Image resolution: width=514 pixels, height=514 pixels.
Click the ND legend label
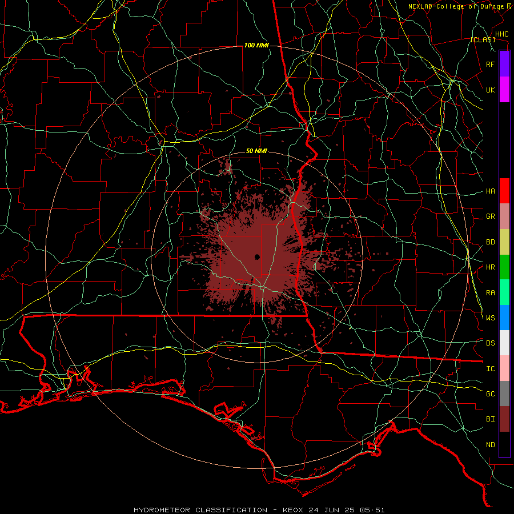(x=490, y=445)
